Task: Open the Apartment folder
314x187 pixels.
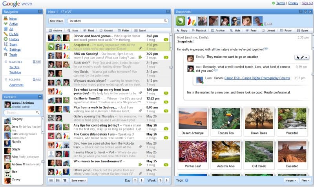Action: [x=16, y=85]
